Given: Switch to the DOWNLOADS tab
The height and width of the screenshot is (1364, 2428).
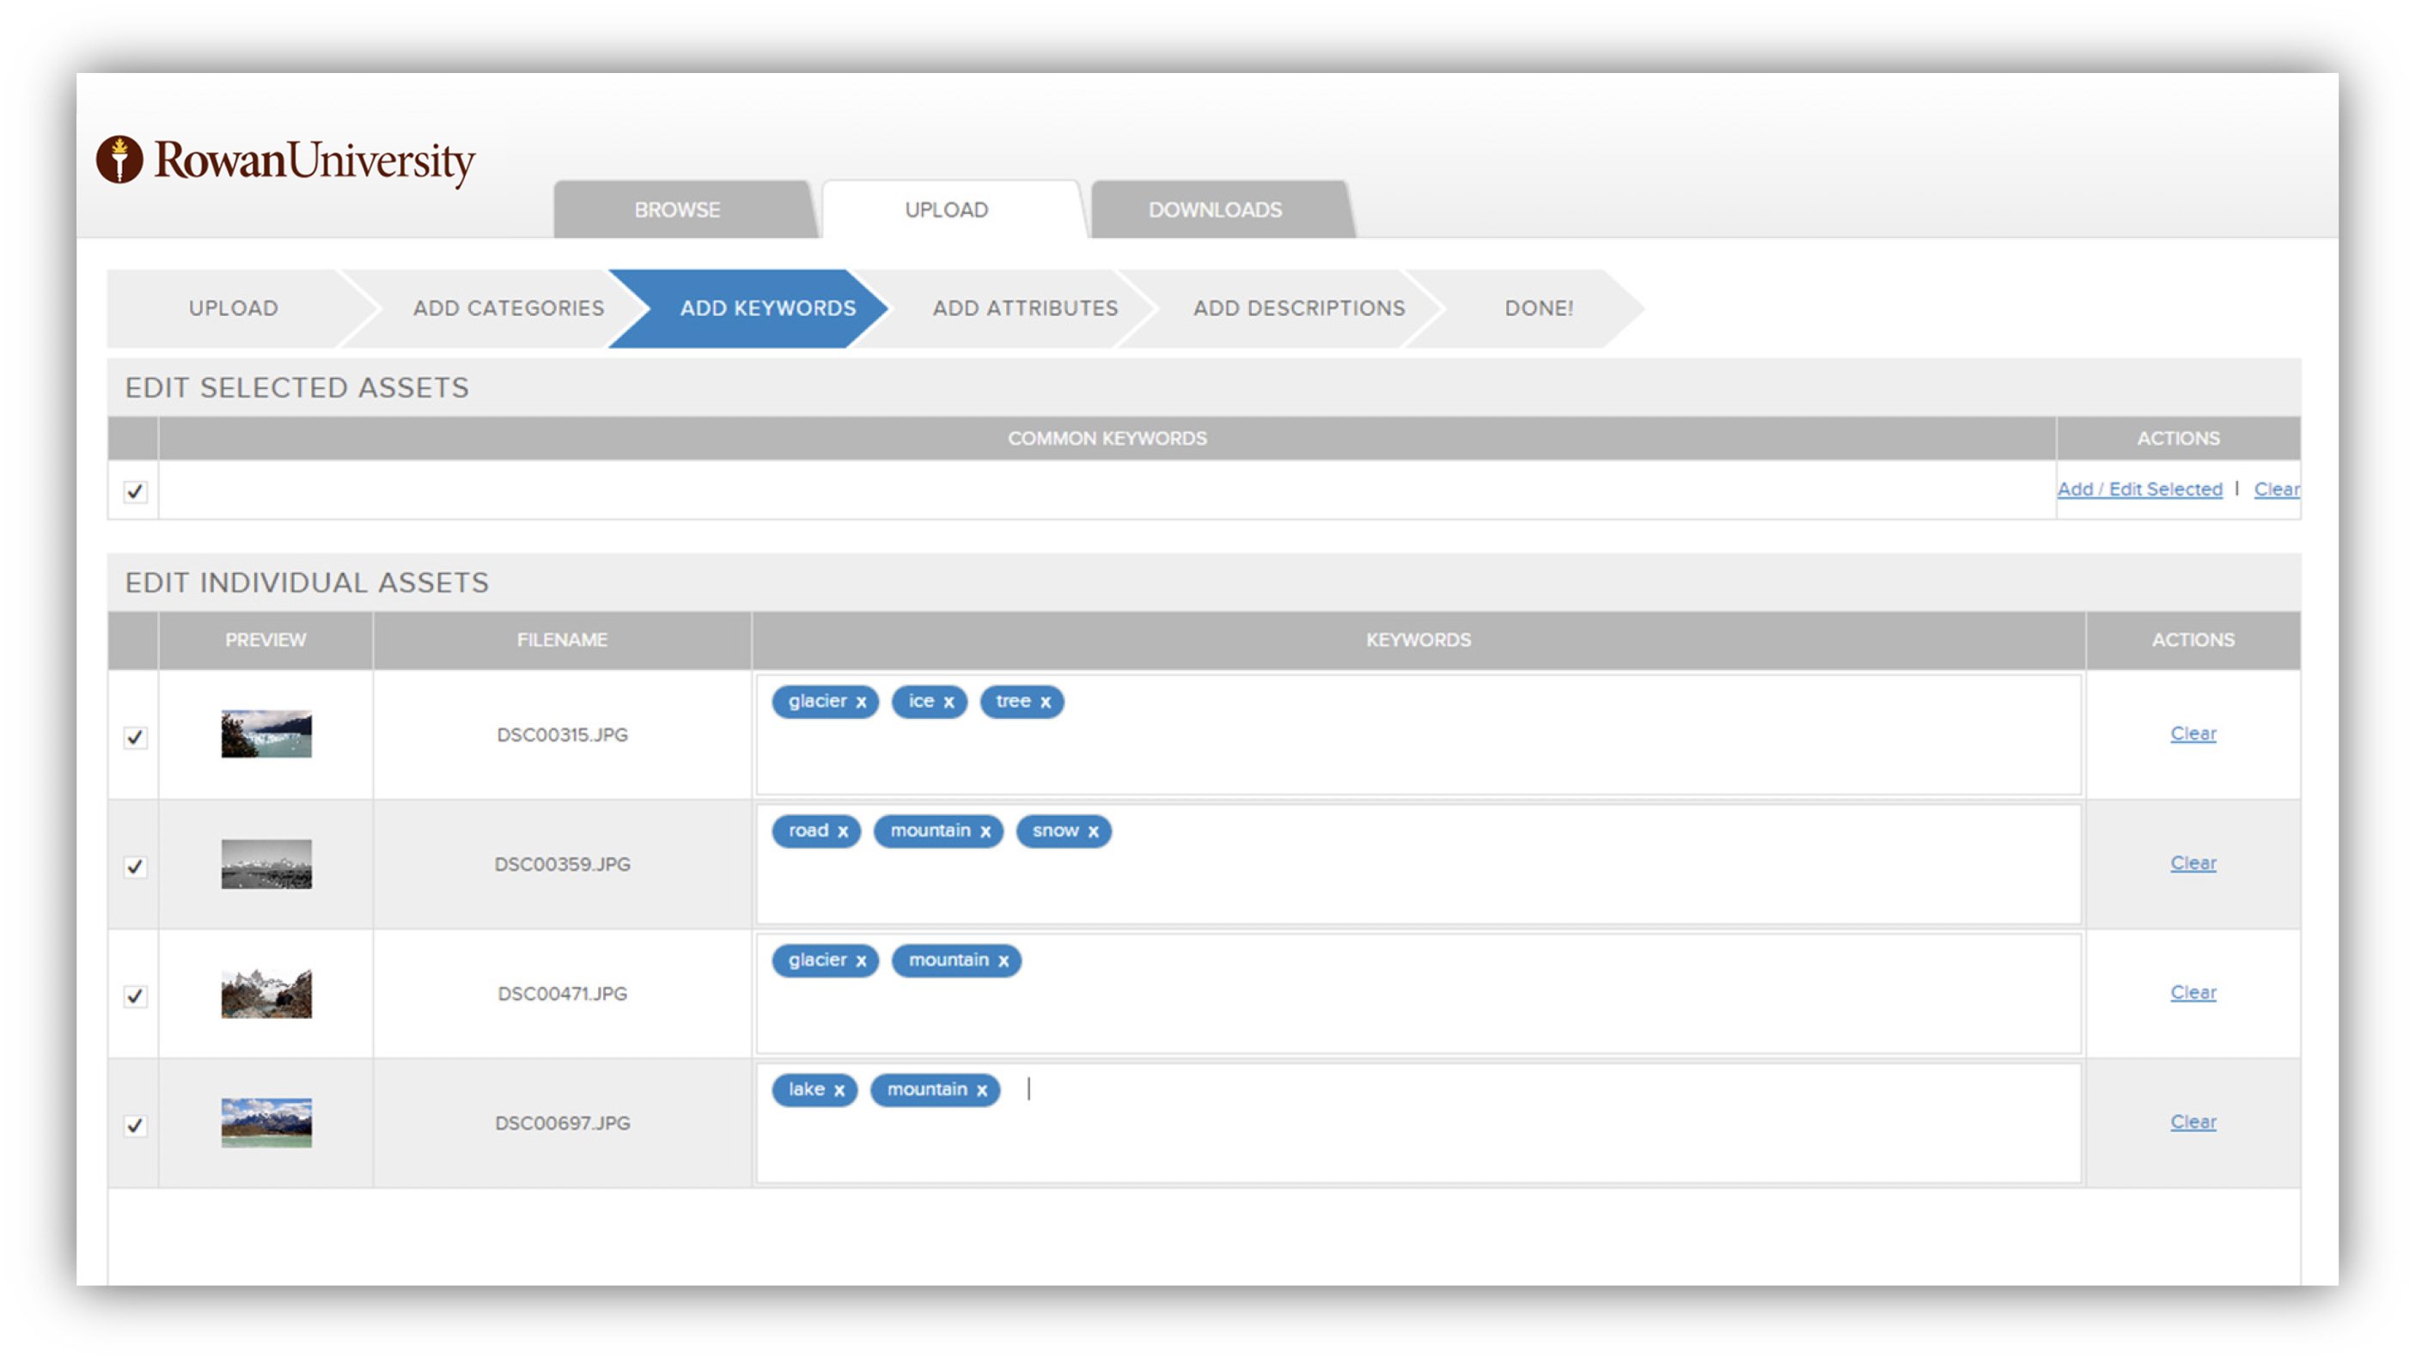Looking at the screenshot, I should pyautogui.click(x=1214, y=210).
